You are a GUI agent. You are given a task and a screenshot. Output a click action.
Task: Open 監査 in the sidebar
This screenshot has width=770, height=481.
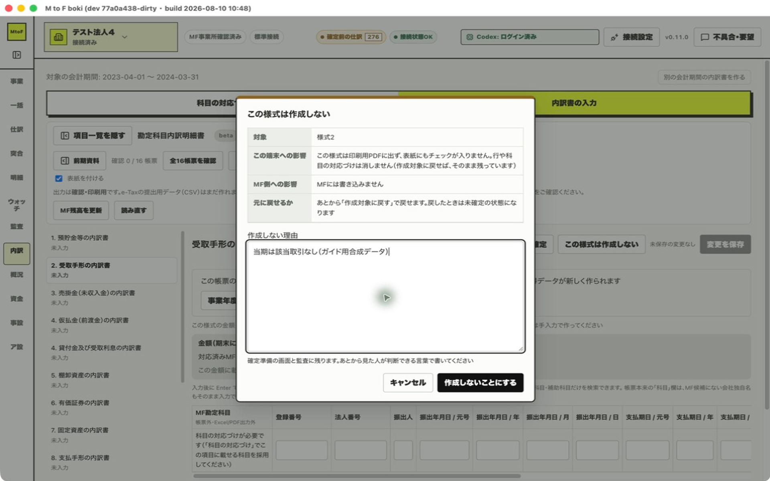16,226
